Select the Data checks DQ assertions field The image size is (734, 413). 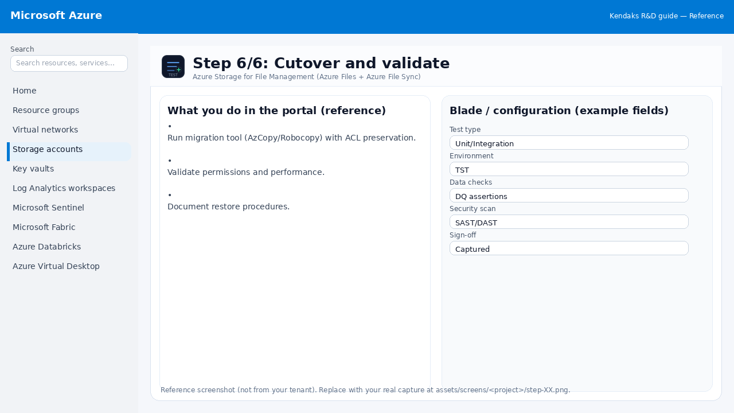569,195
